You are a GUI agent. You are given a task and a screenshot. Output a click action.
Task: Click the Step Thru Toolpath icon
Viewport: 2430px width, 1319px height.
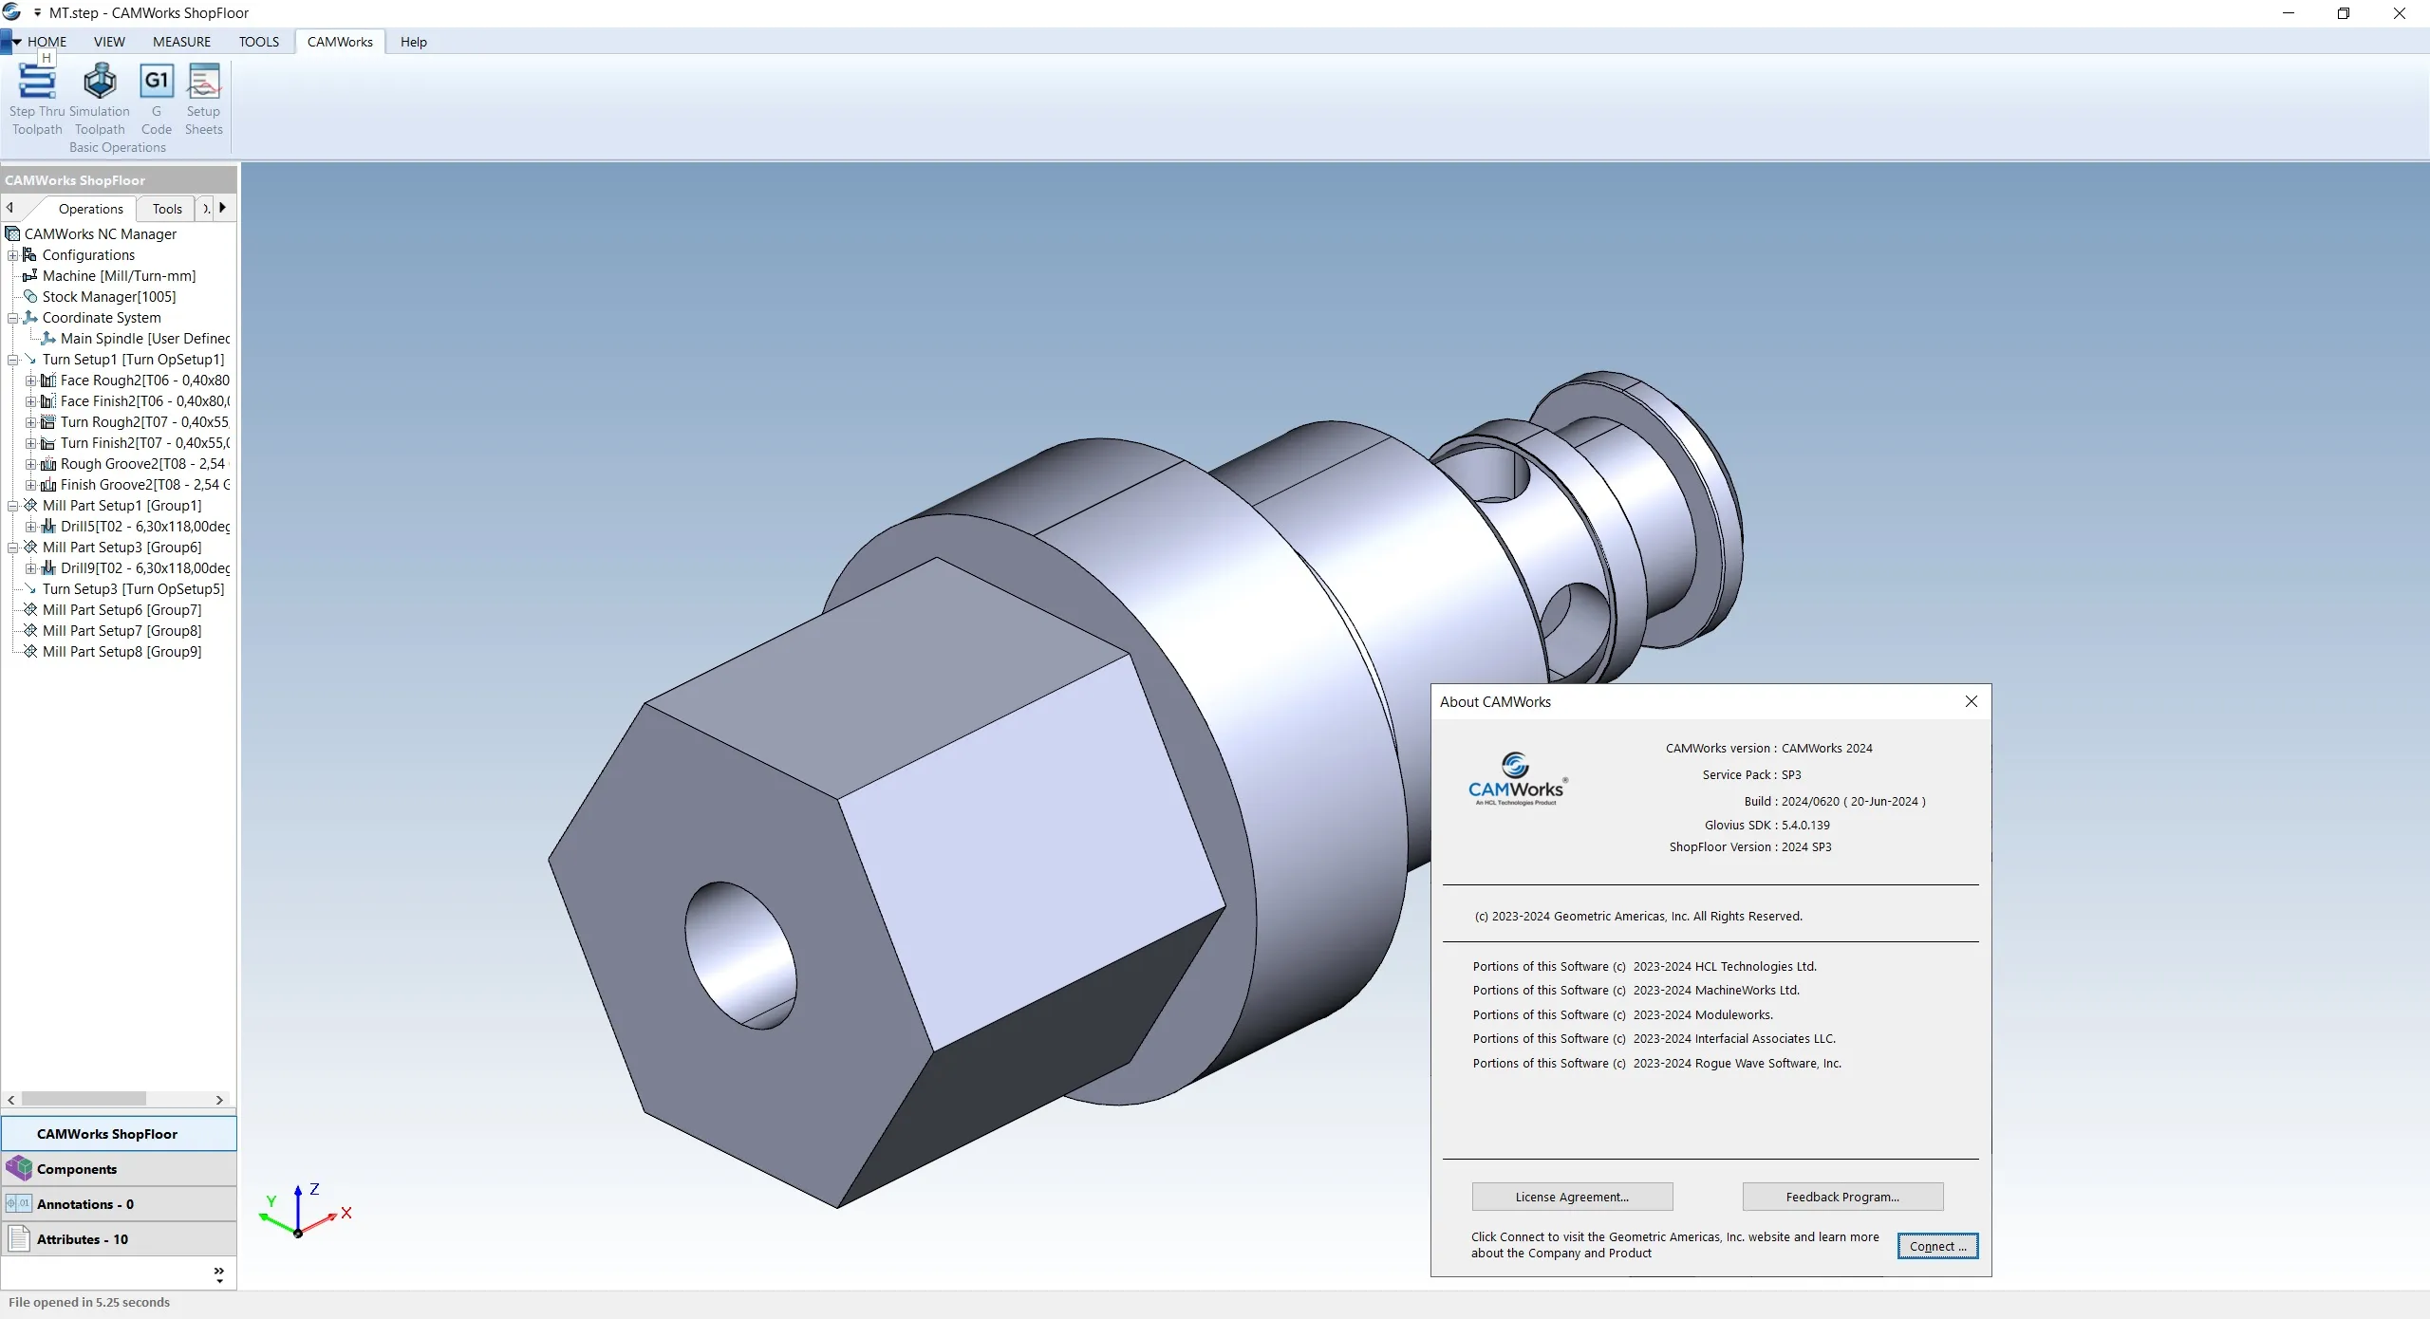[37, 84]
